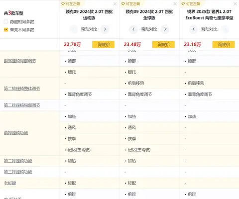Image resolution: width=239 pixels, height=199 pixels.
Task: Pin 领克09 全球版 column to the left
Action: (x=130, y=3)
